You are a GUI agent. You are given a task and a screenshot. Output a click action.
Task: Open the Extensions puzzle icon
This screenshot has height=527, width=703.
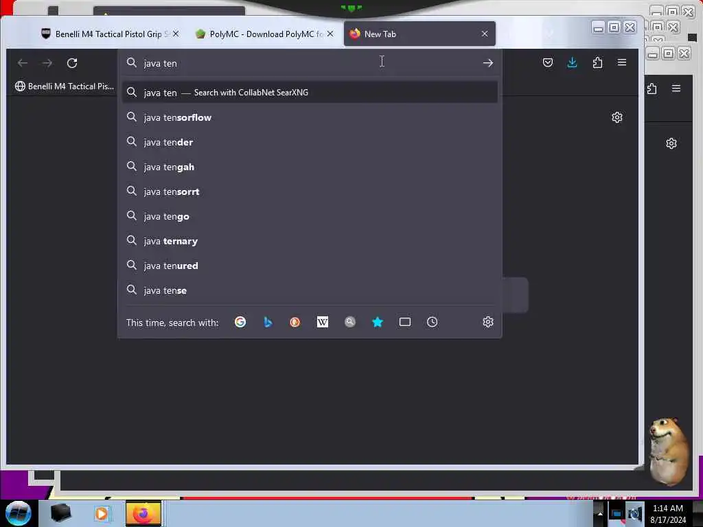597,62
